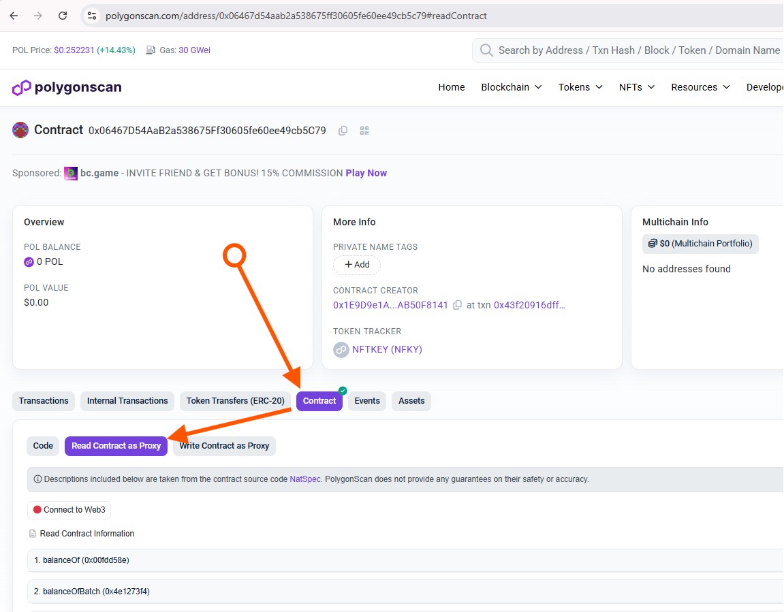Open the Token Transfers (ERC-20) tab
The image size is (784, 612).
click(x=235, y=401)
